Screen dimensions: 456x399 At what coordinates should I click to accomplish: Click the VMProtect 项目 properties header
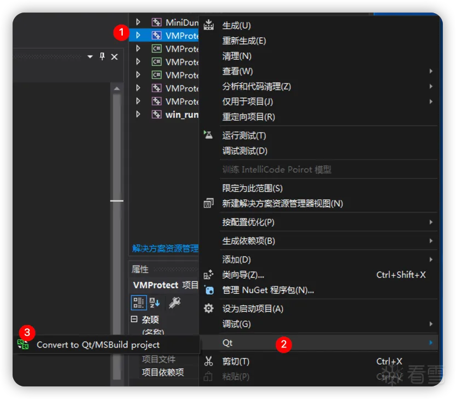165,284
